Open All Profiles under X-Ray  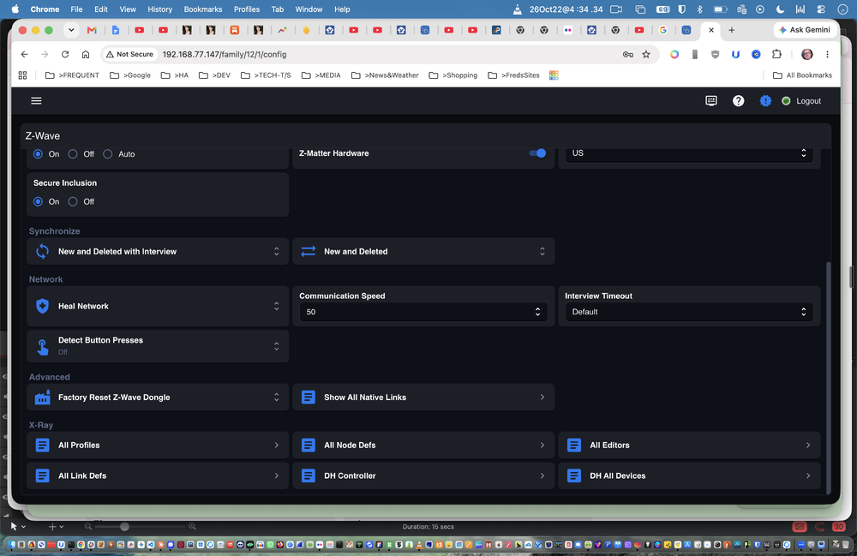[158, 445]
